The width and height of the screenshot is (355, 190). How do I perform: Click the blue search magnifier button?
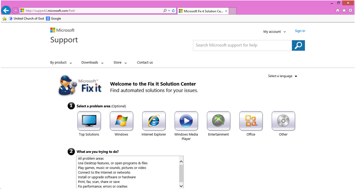298,45
